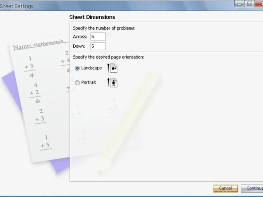Maximize the Sheet Settings window
This screenshot has height=197, width=263.
[x=250, y=4]
